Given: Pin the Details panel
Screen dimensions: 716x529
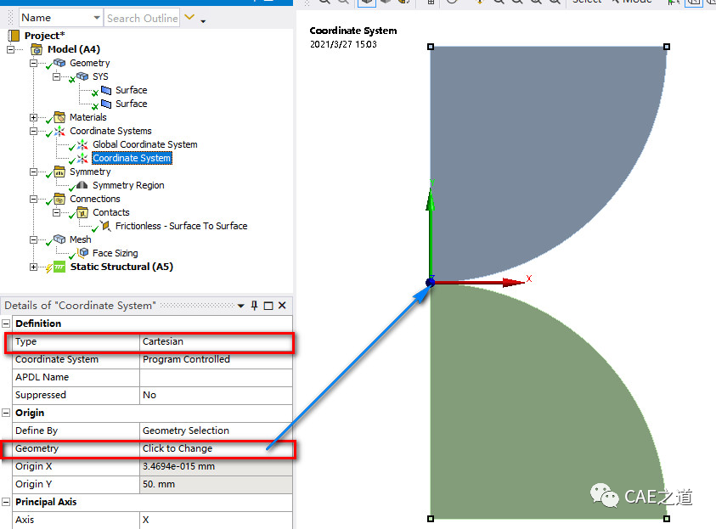Looking at the screenshot, I should click(254, 306).
